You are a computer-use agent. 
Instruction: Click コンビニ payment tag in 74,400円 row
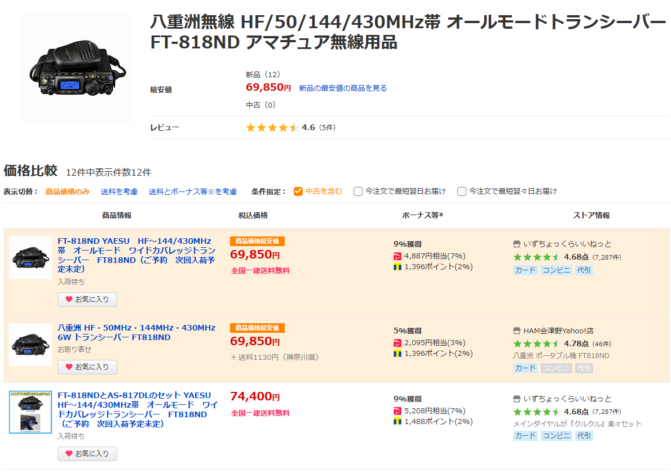tap(557, 436)
